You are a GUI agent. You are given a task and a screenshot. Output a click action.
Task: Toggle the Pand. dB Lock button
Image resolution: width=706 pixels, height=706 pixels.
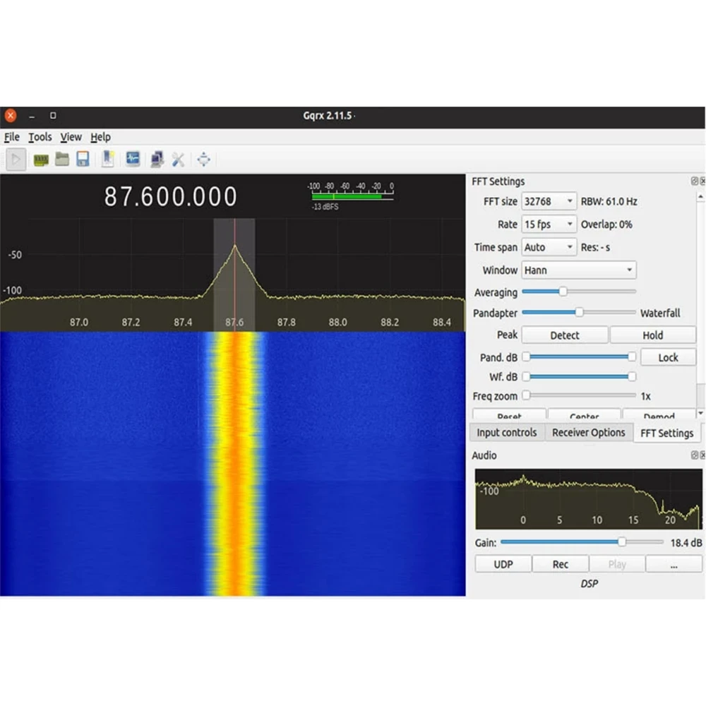click(668, 357)
